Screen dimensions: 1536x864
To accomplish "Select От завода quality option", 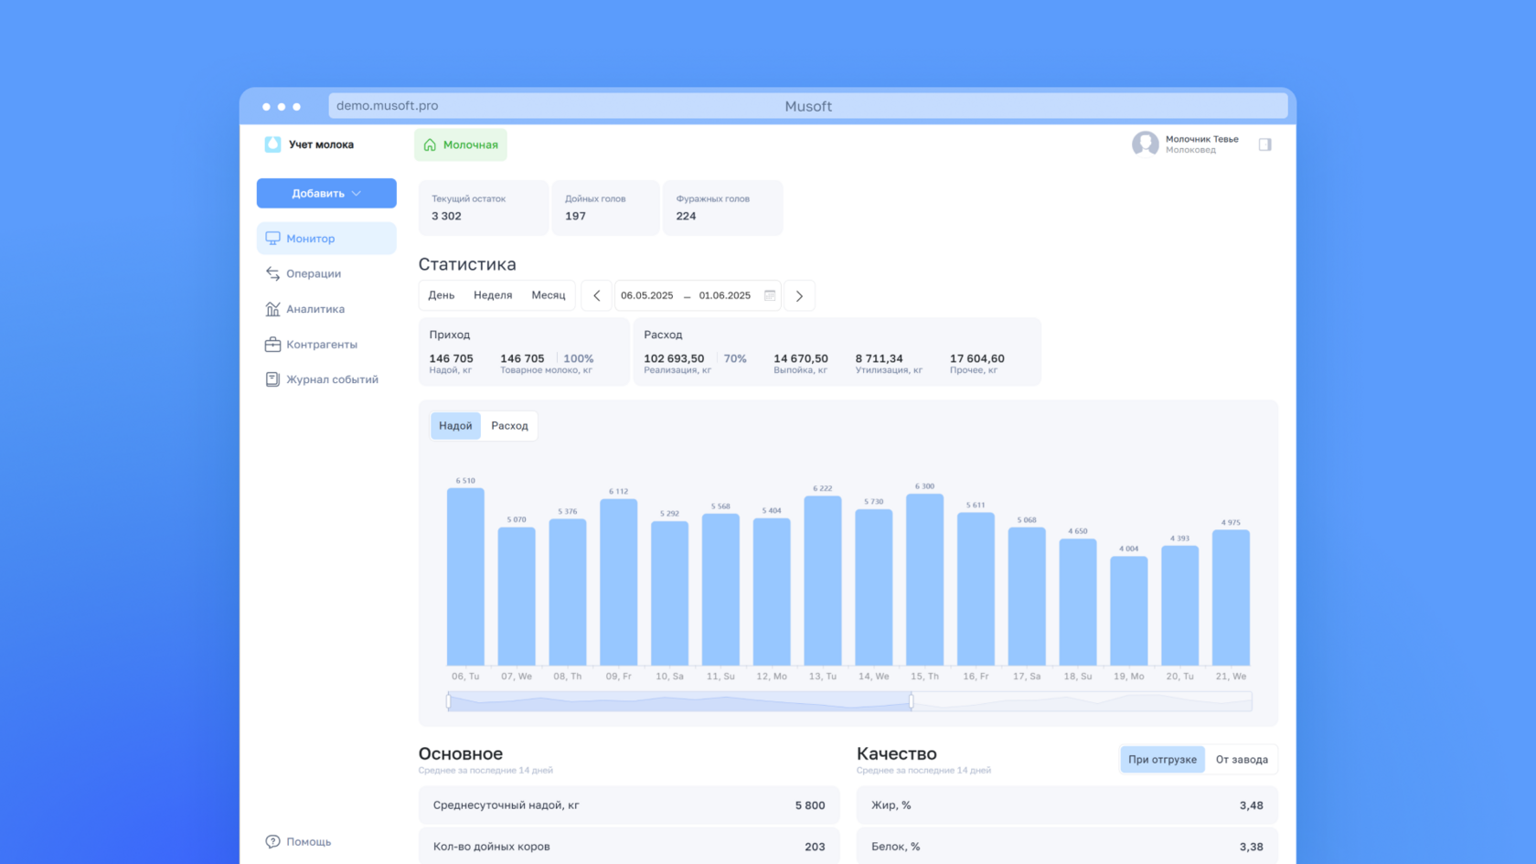I will [x=1242, y=760].
